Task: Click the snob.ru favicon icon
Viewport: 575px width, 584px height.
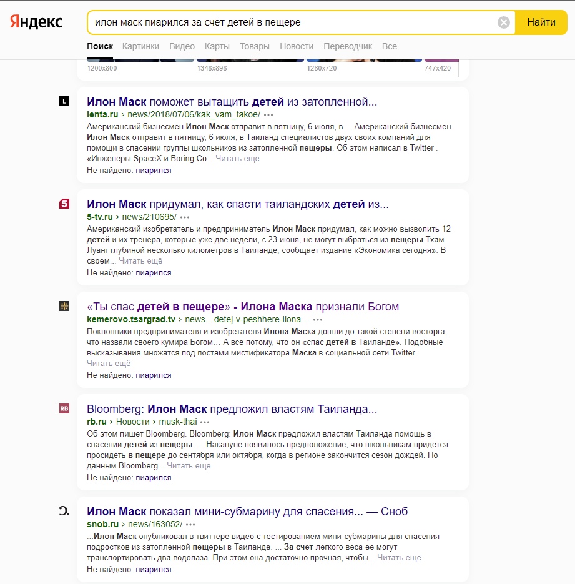Action: pyautogui.click(x=64, y=511)
